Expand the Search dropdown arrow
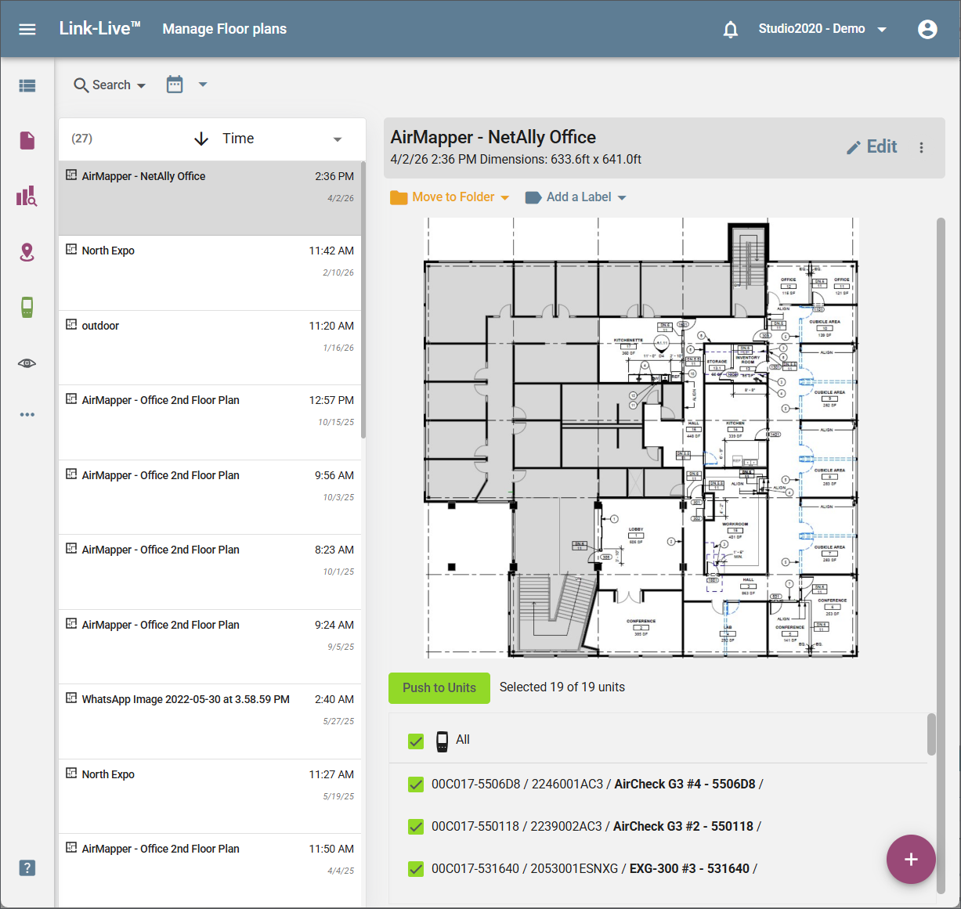 tap(141, 85)
